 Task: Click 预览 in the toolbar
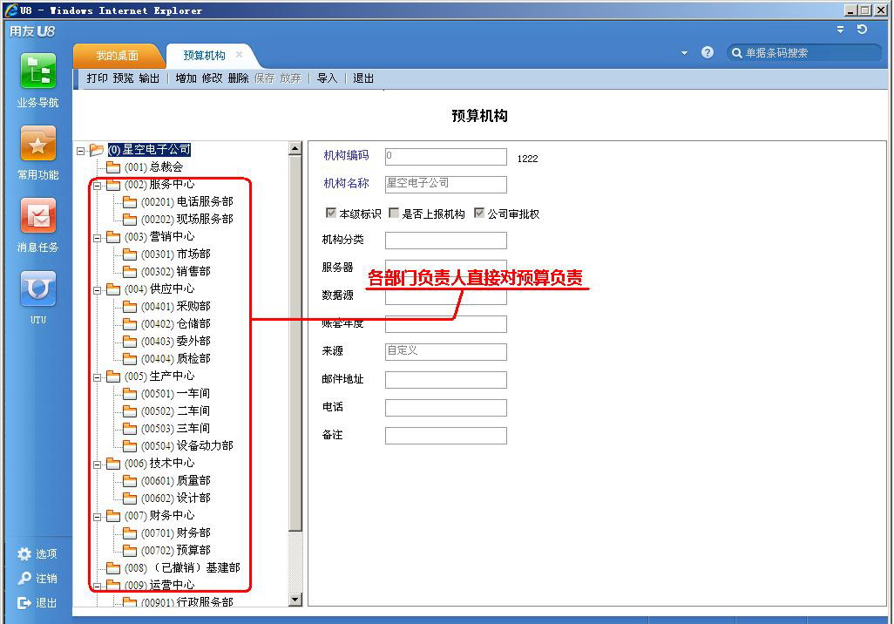(123, 78)
